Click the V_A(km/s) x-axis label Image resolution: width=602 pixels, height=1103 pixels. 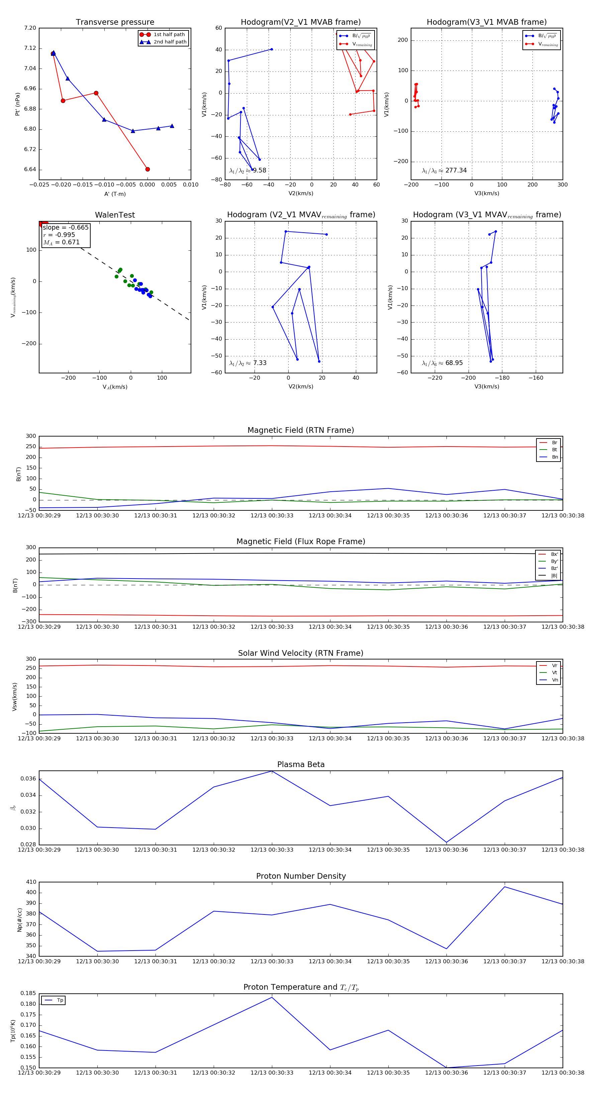click(x=115, y=387)
